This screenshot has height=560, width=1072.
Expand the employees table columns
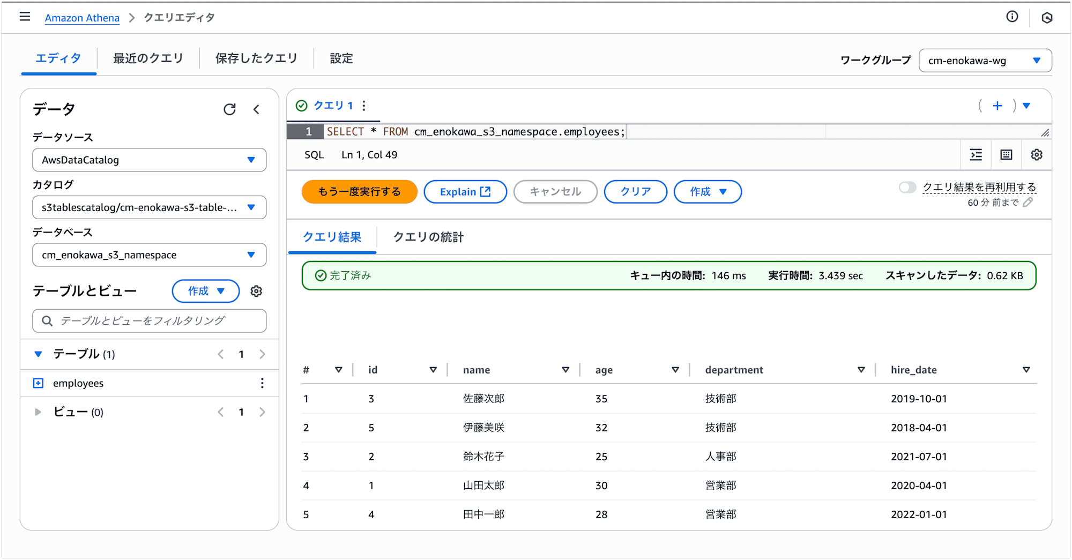coord(39,383)
